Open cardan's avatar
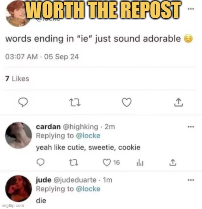202x209 pixels. pyautogui.click(x=19, y=135)
